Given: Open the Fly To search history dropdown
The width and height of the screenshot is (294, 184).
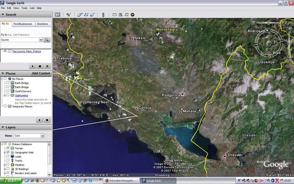Looking at the screenshot, I should pos(41,40).
